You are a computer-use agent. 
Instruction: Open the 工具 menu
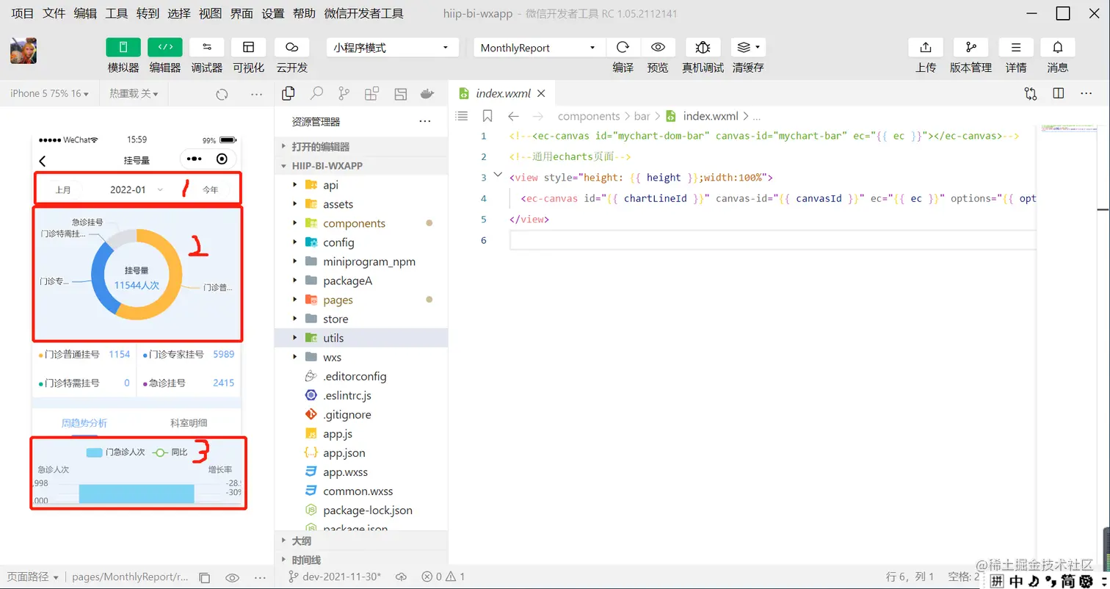point(117,13)
